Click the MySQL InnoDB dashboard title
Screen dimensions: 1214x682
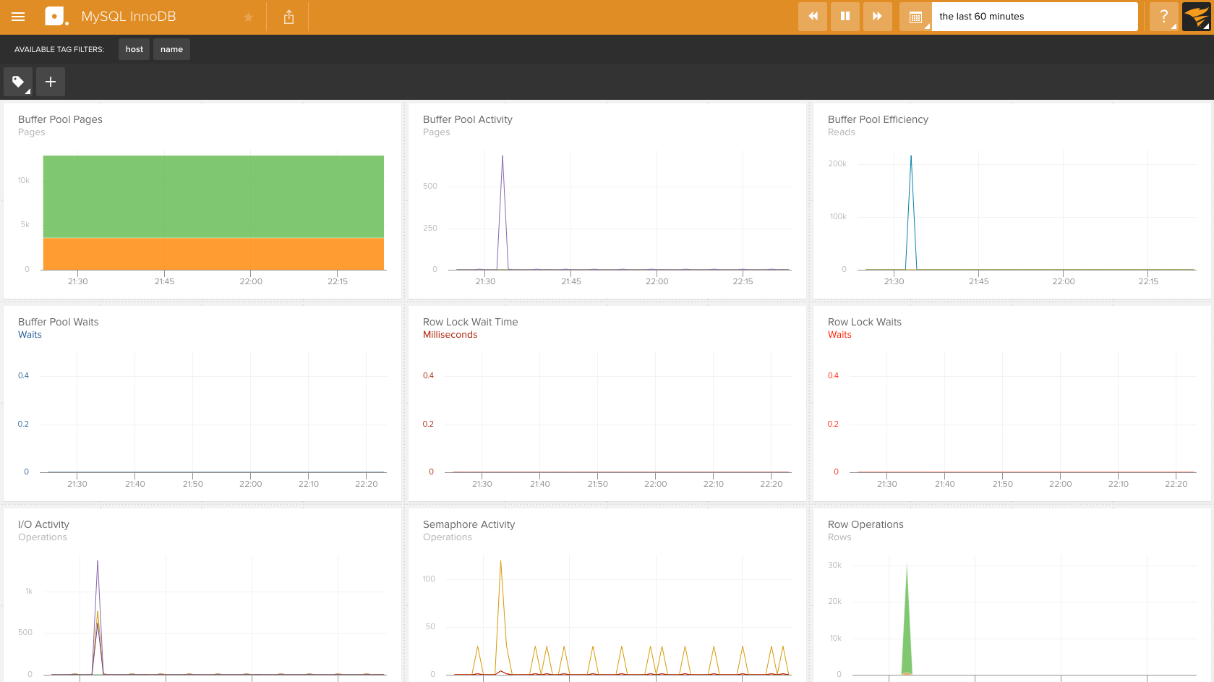[129, 17]
